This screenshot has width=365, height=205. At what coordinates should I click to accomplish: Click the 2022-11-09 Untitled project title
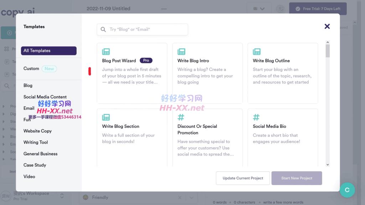(x=108, y=9)
